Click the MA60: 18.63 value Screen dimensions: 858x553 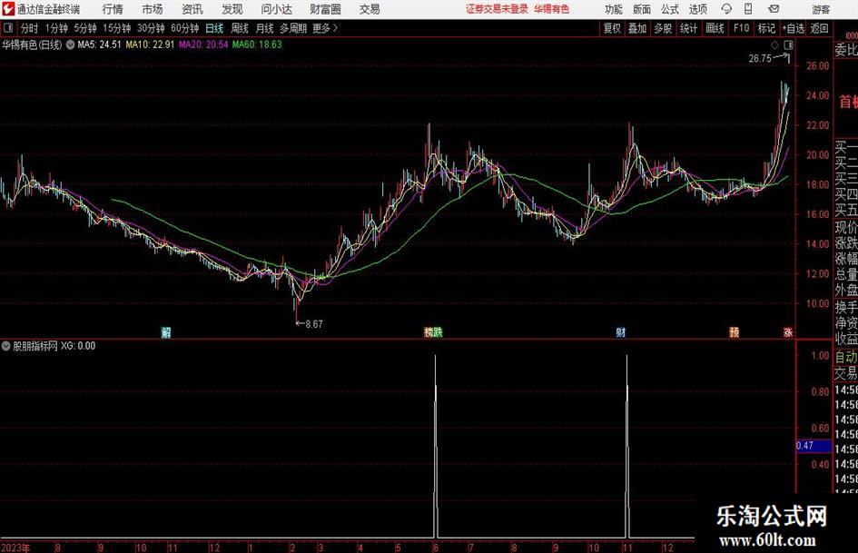(x=257, y=44)
